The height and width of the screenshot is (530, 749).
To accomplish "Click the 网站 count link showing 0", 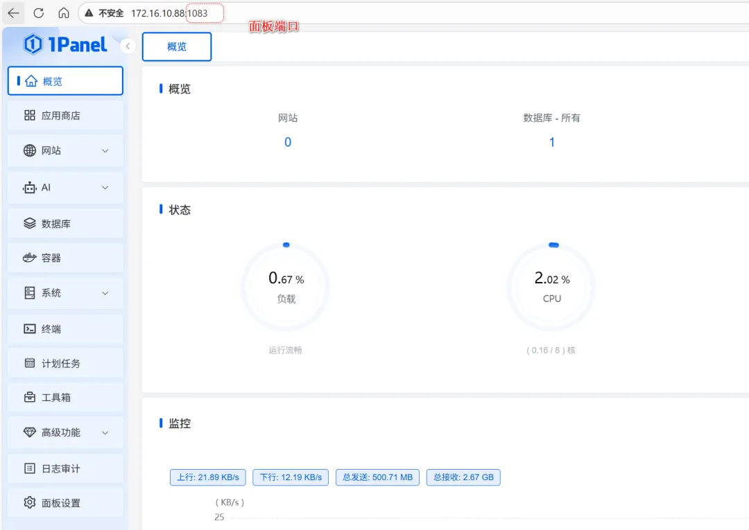I will [288, 141].
